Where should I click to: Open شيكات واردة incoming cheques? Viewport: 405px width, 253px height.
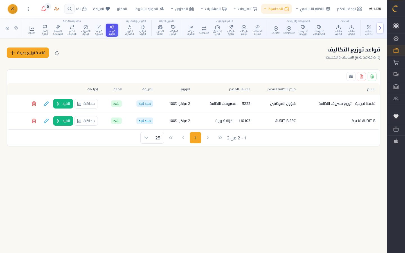pyautogui.click(x=244, y=30)
